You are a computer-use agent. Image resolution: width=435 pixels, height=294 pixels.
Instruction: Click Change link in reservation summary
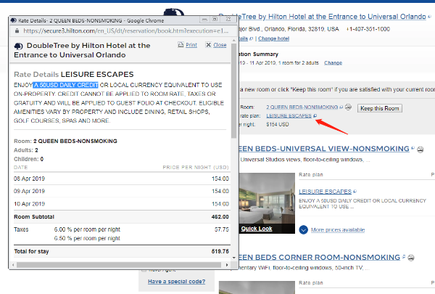(333, 63)
